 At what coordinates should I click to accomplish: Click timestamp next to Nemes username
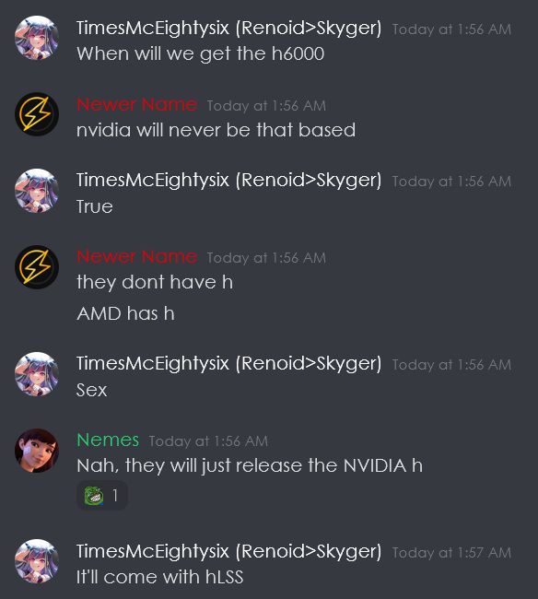[208, 441]
